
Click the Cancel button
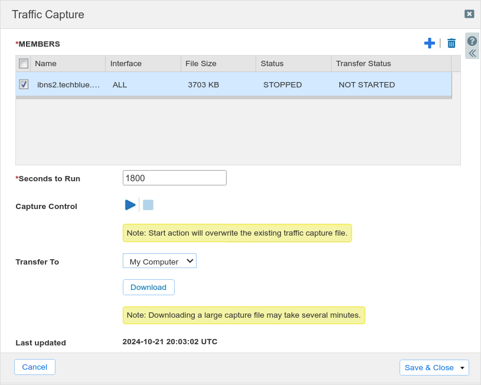click(x=35, y=367)
